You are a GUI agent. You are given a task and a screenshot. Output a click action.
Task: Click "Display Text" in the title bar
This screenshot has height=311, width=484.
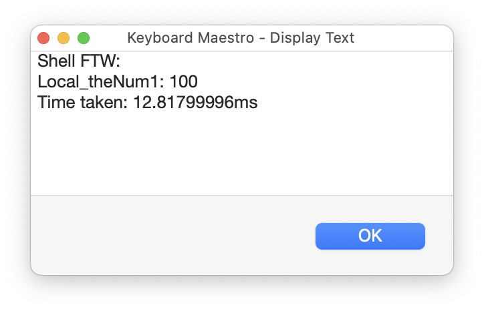(312, 38)
